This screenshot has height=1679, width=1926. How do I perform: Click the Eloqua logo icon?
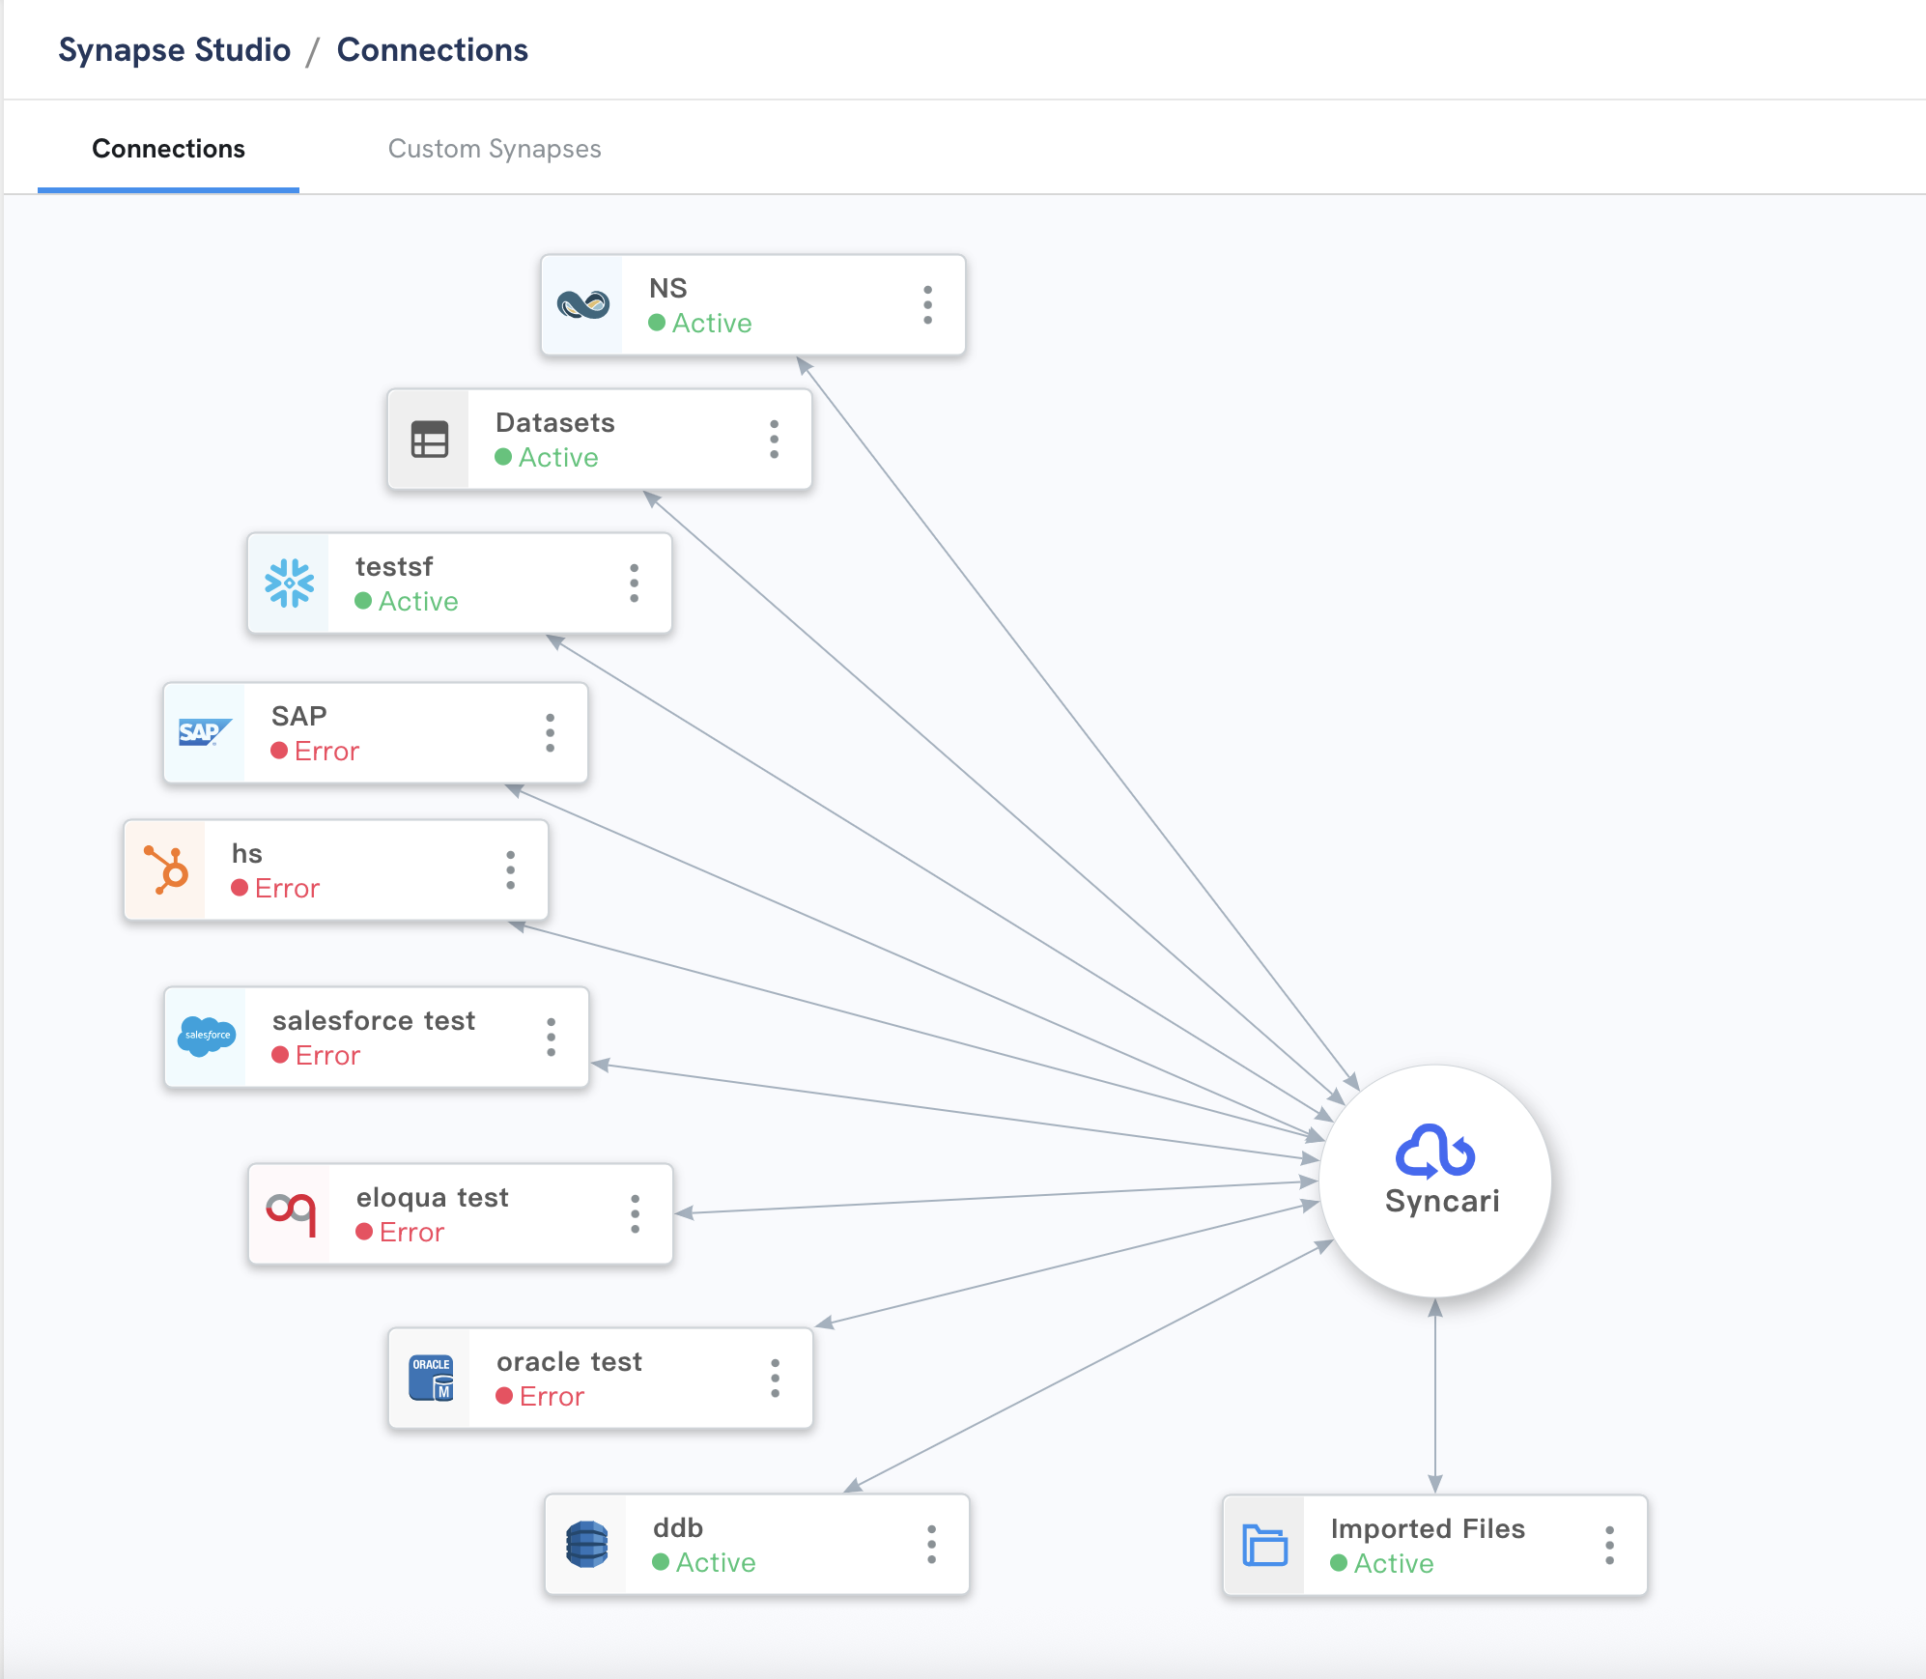click(291, 1213)
